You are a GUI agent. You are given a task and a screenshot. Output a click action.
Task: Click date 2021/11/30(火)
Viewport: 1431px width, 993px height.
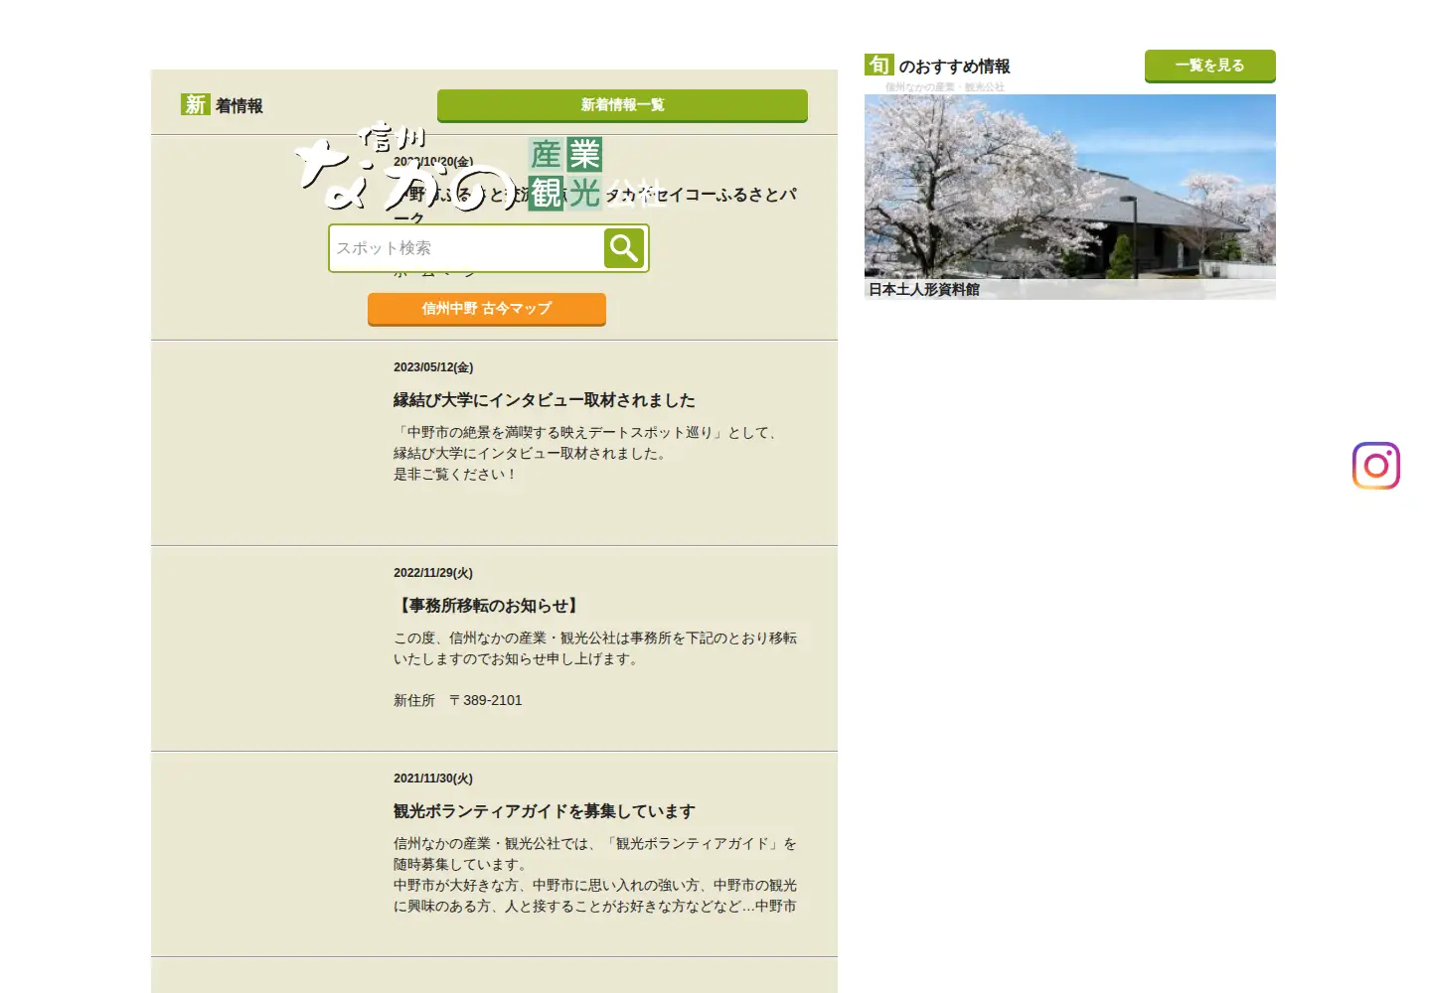click(433, 779)
